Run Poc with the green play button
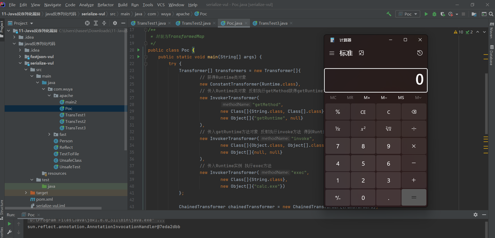Screen dimensions: 495x238 click(x=426, y=14)
